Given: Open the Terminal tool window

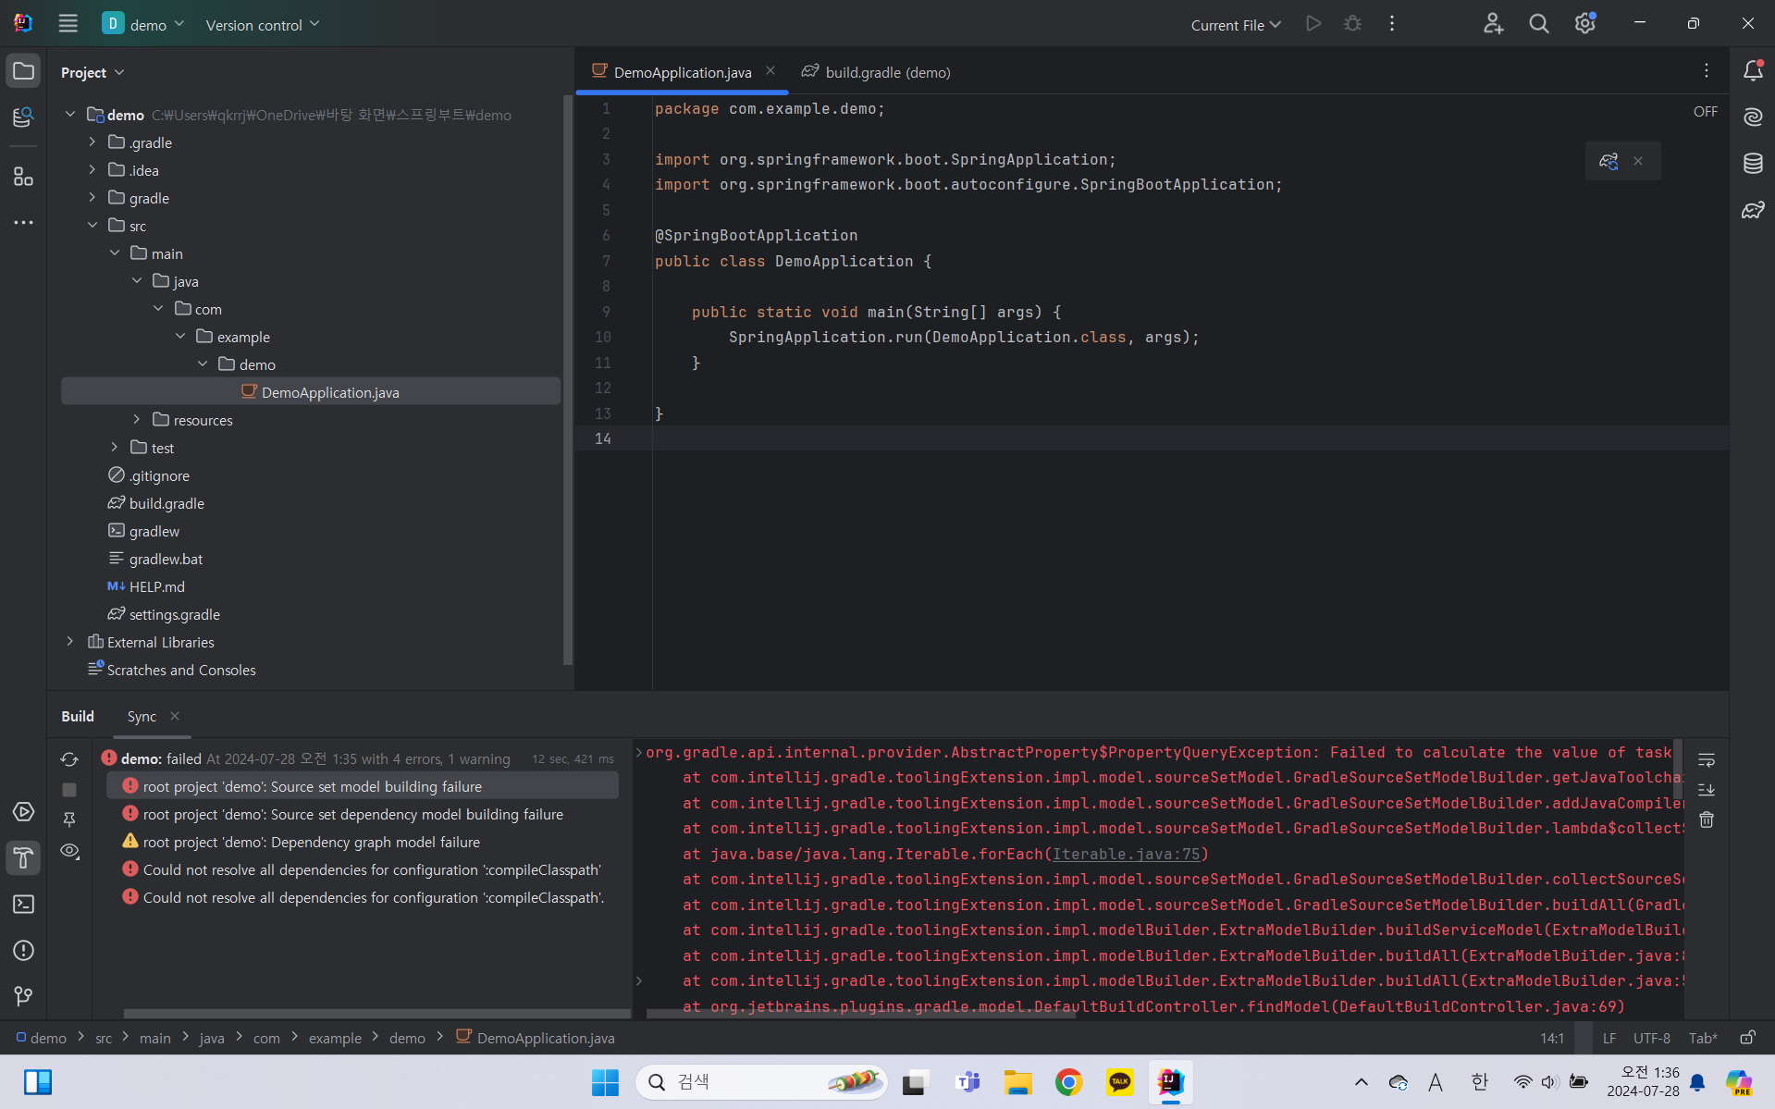Looking at the screenshot, I should coord(23,904).
